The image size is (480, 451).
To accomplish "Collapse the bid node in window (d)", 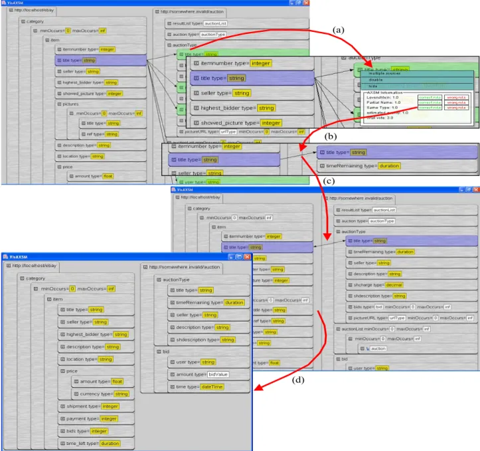I will tap(159, 351).
